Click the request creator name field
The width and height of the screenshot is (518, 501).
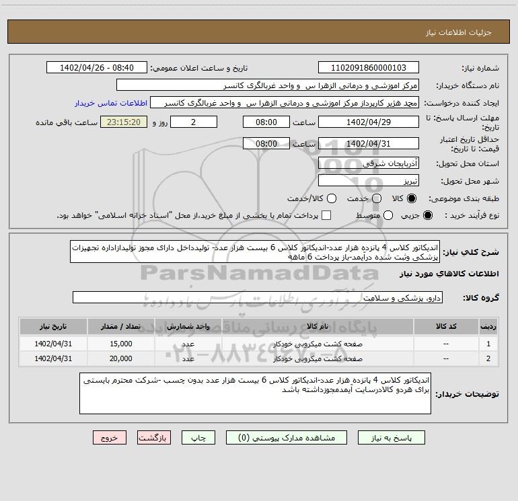pos(285,103)
